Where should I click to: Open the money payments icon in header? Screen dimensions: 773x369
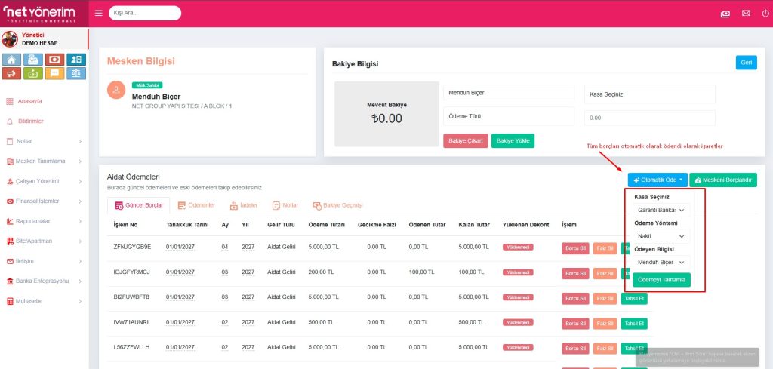725,13
